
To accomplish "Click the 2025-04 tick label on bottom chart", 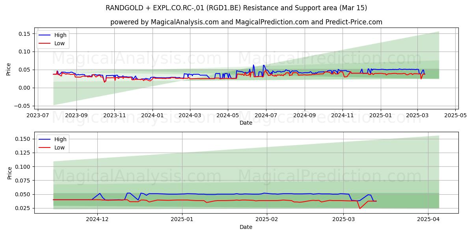I will click(x=428, y=220).
